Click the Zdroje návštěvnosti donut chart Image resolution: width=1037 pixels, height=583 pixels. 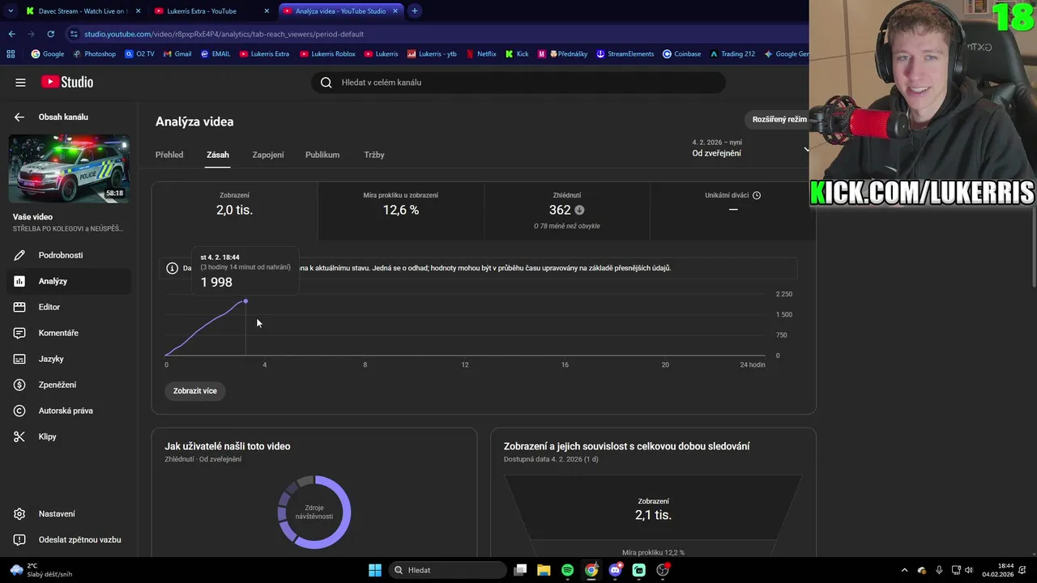click(314, 512)
